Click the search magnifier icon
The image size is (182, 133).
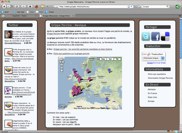[x=167, y=7]
